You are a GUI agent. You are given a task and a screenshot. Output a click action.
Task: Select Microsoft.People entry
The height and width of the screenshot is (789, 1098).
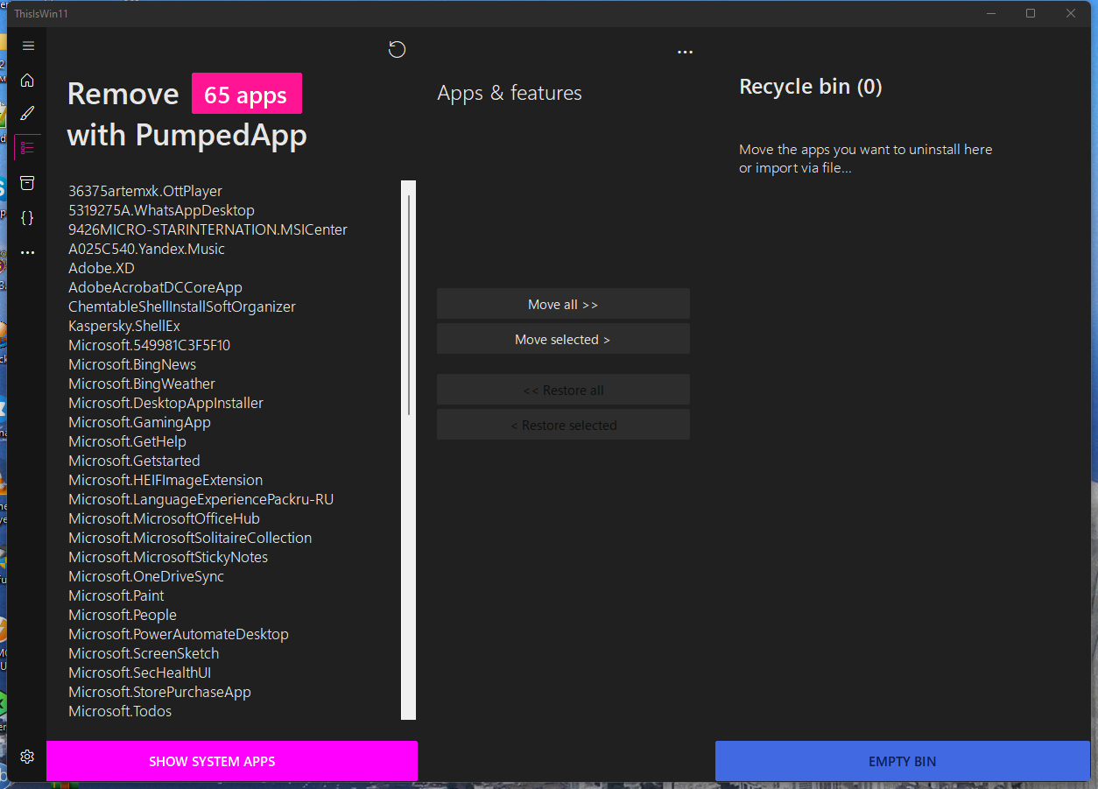123,615
